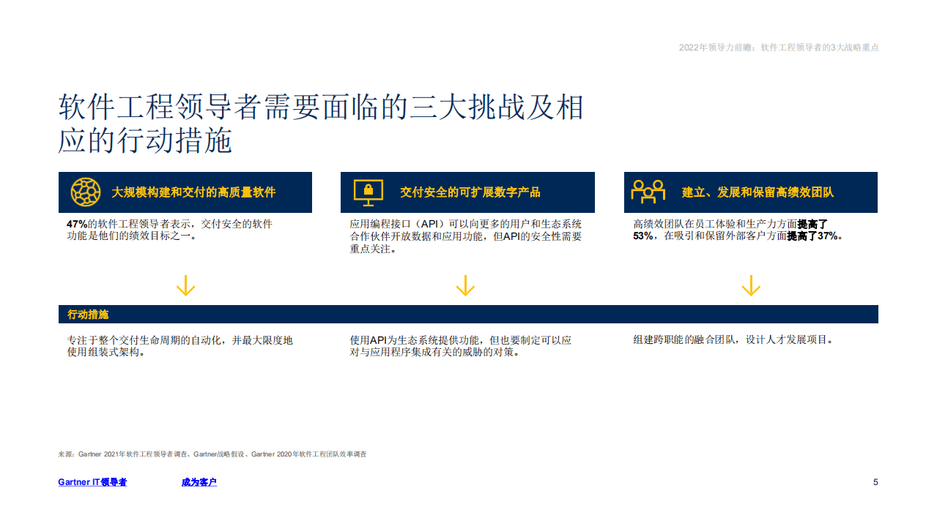
Task: Open the Gartner IT领导者 link
Action: coord(92,482)
